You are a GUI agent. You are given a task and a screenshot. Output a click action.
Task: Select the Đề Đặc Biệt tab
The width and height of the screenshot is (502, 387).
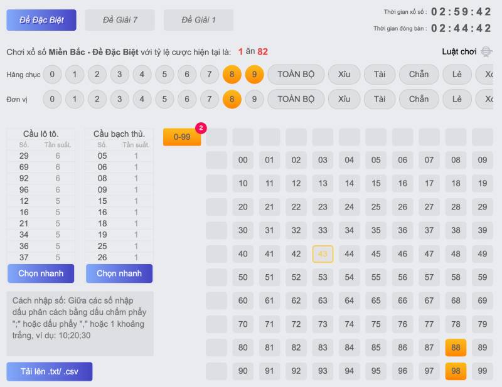[x=41, y=20]
